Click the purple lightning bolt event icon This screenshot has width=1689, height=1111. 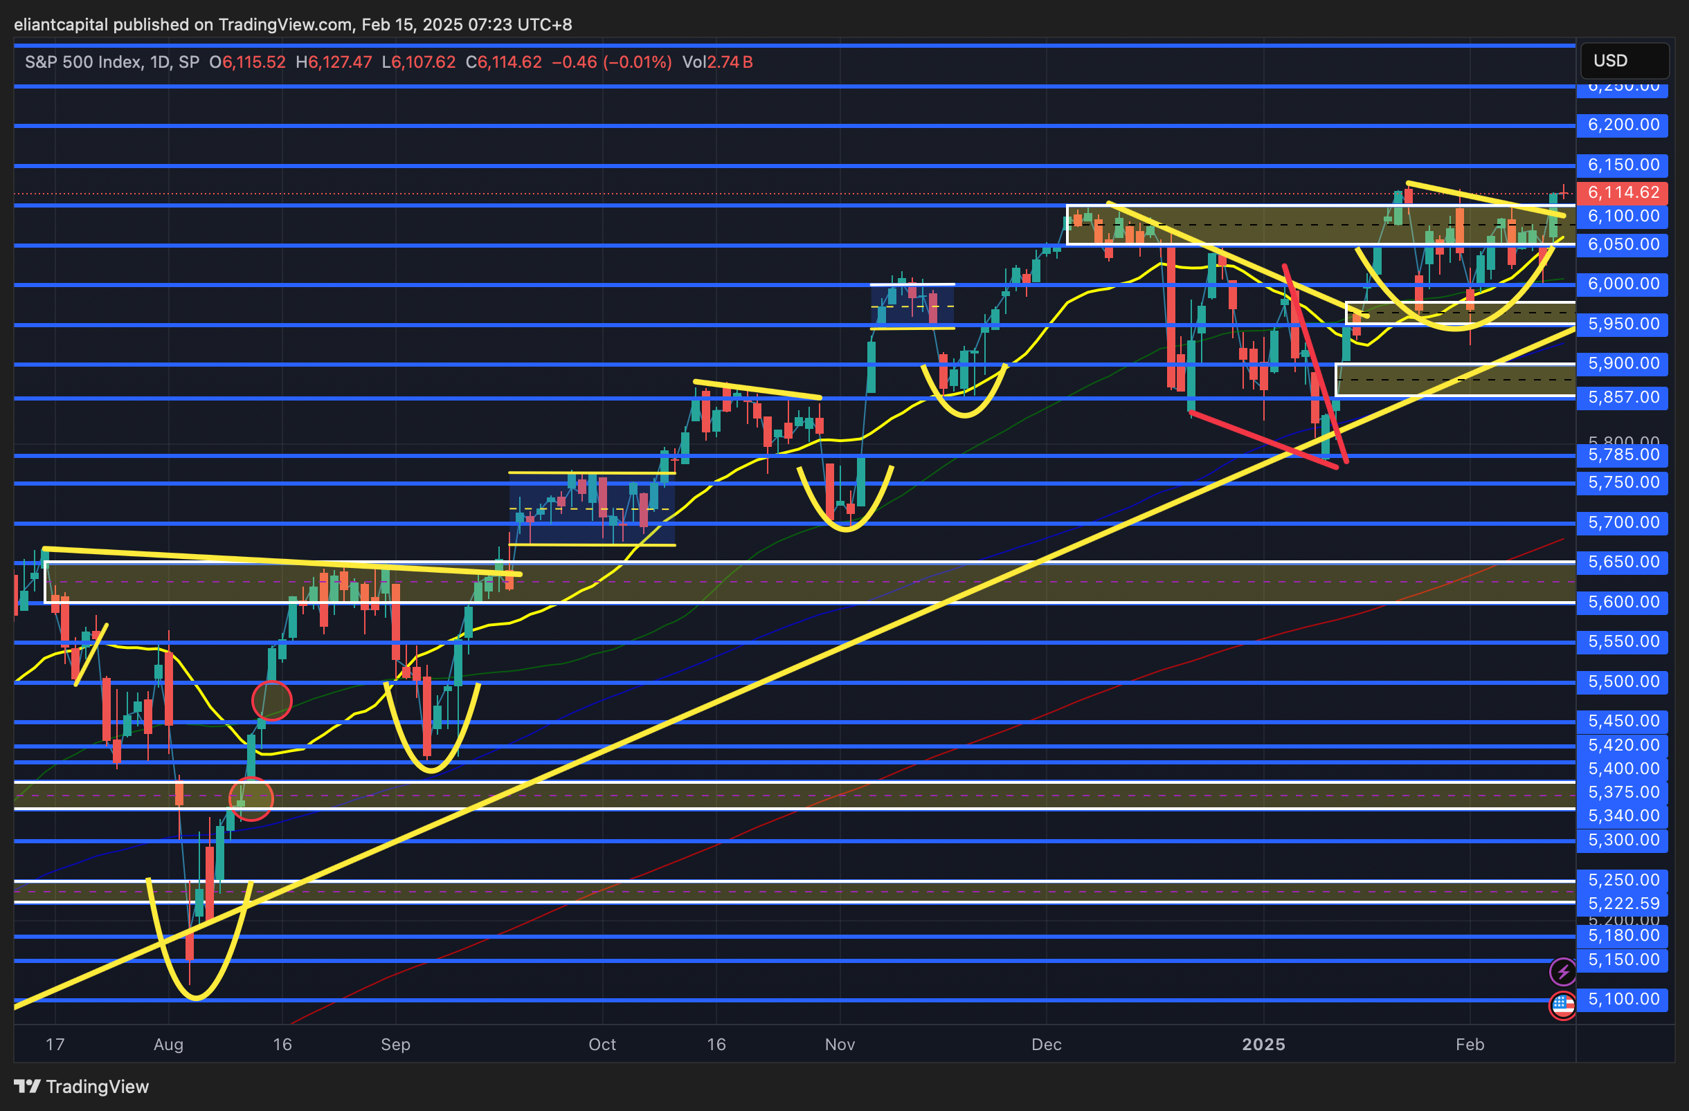click(x=1563, y=971)
